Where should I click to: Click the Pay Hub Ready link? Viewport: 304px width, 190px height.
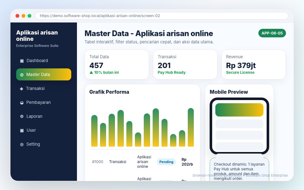coord(172,72)
